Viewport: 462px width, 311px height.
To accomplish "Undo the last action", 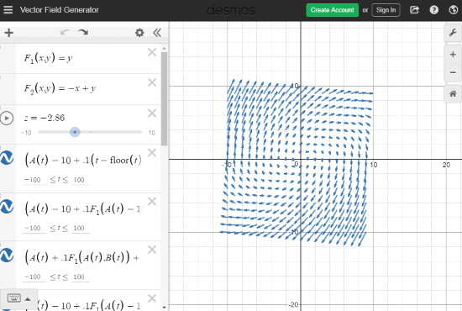I will click(66, 32).
